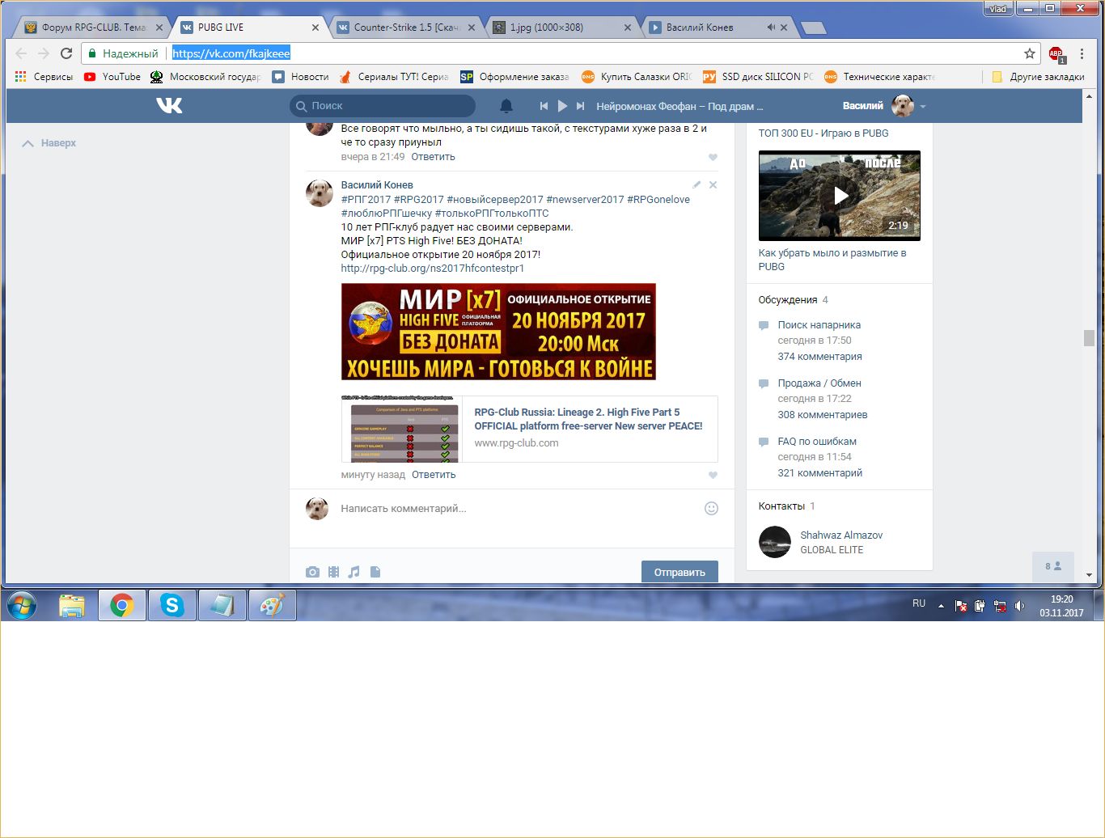The image size is (1105, 838).
Task: Open the Сериалы ТУТ bookmark
Action: click(394, 77)
